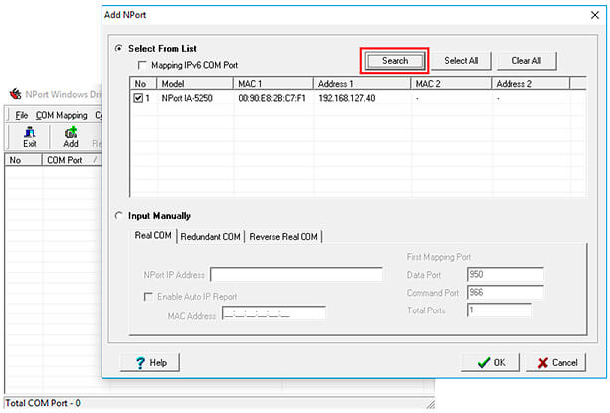Image resolution: width=610 pixels, height=413 pixels.
Task: Click the red X icon on Cancel
Action: coord(543,363)
